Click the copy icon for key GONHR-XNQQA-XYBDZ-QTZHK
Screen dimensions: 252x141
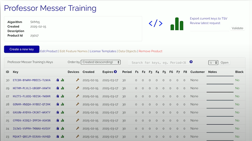point(58,104)
